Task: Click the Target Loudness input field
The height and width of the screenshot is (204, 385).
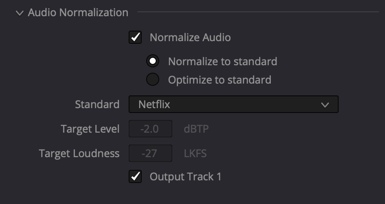Action: click(x=150, y=153)
